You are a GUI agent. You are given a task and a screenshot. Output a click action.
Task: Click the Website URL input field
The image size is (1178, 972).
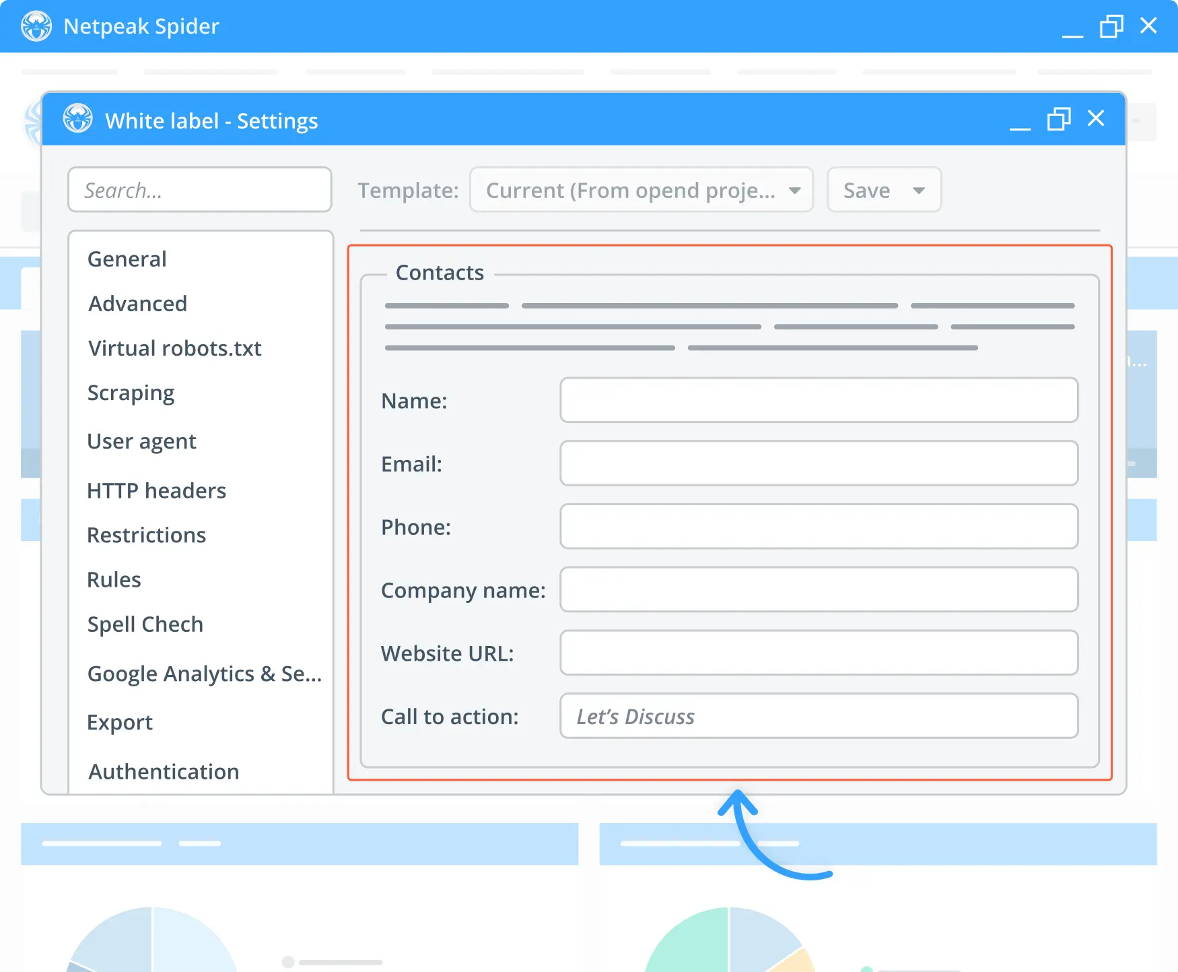click(819, 653)
